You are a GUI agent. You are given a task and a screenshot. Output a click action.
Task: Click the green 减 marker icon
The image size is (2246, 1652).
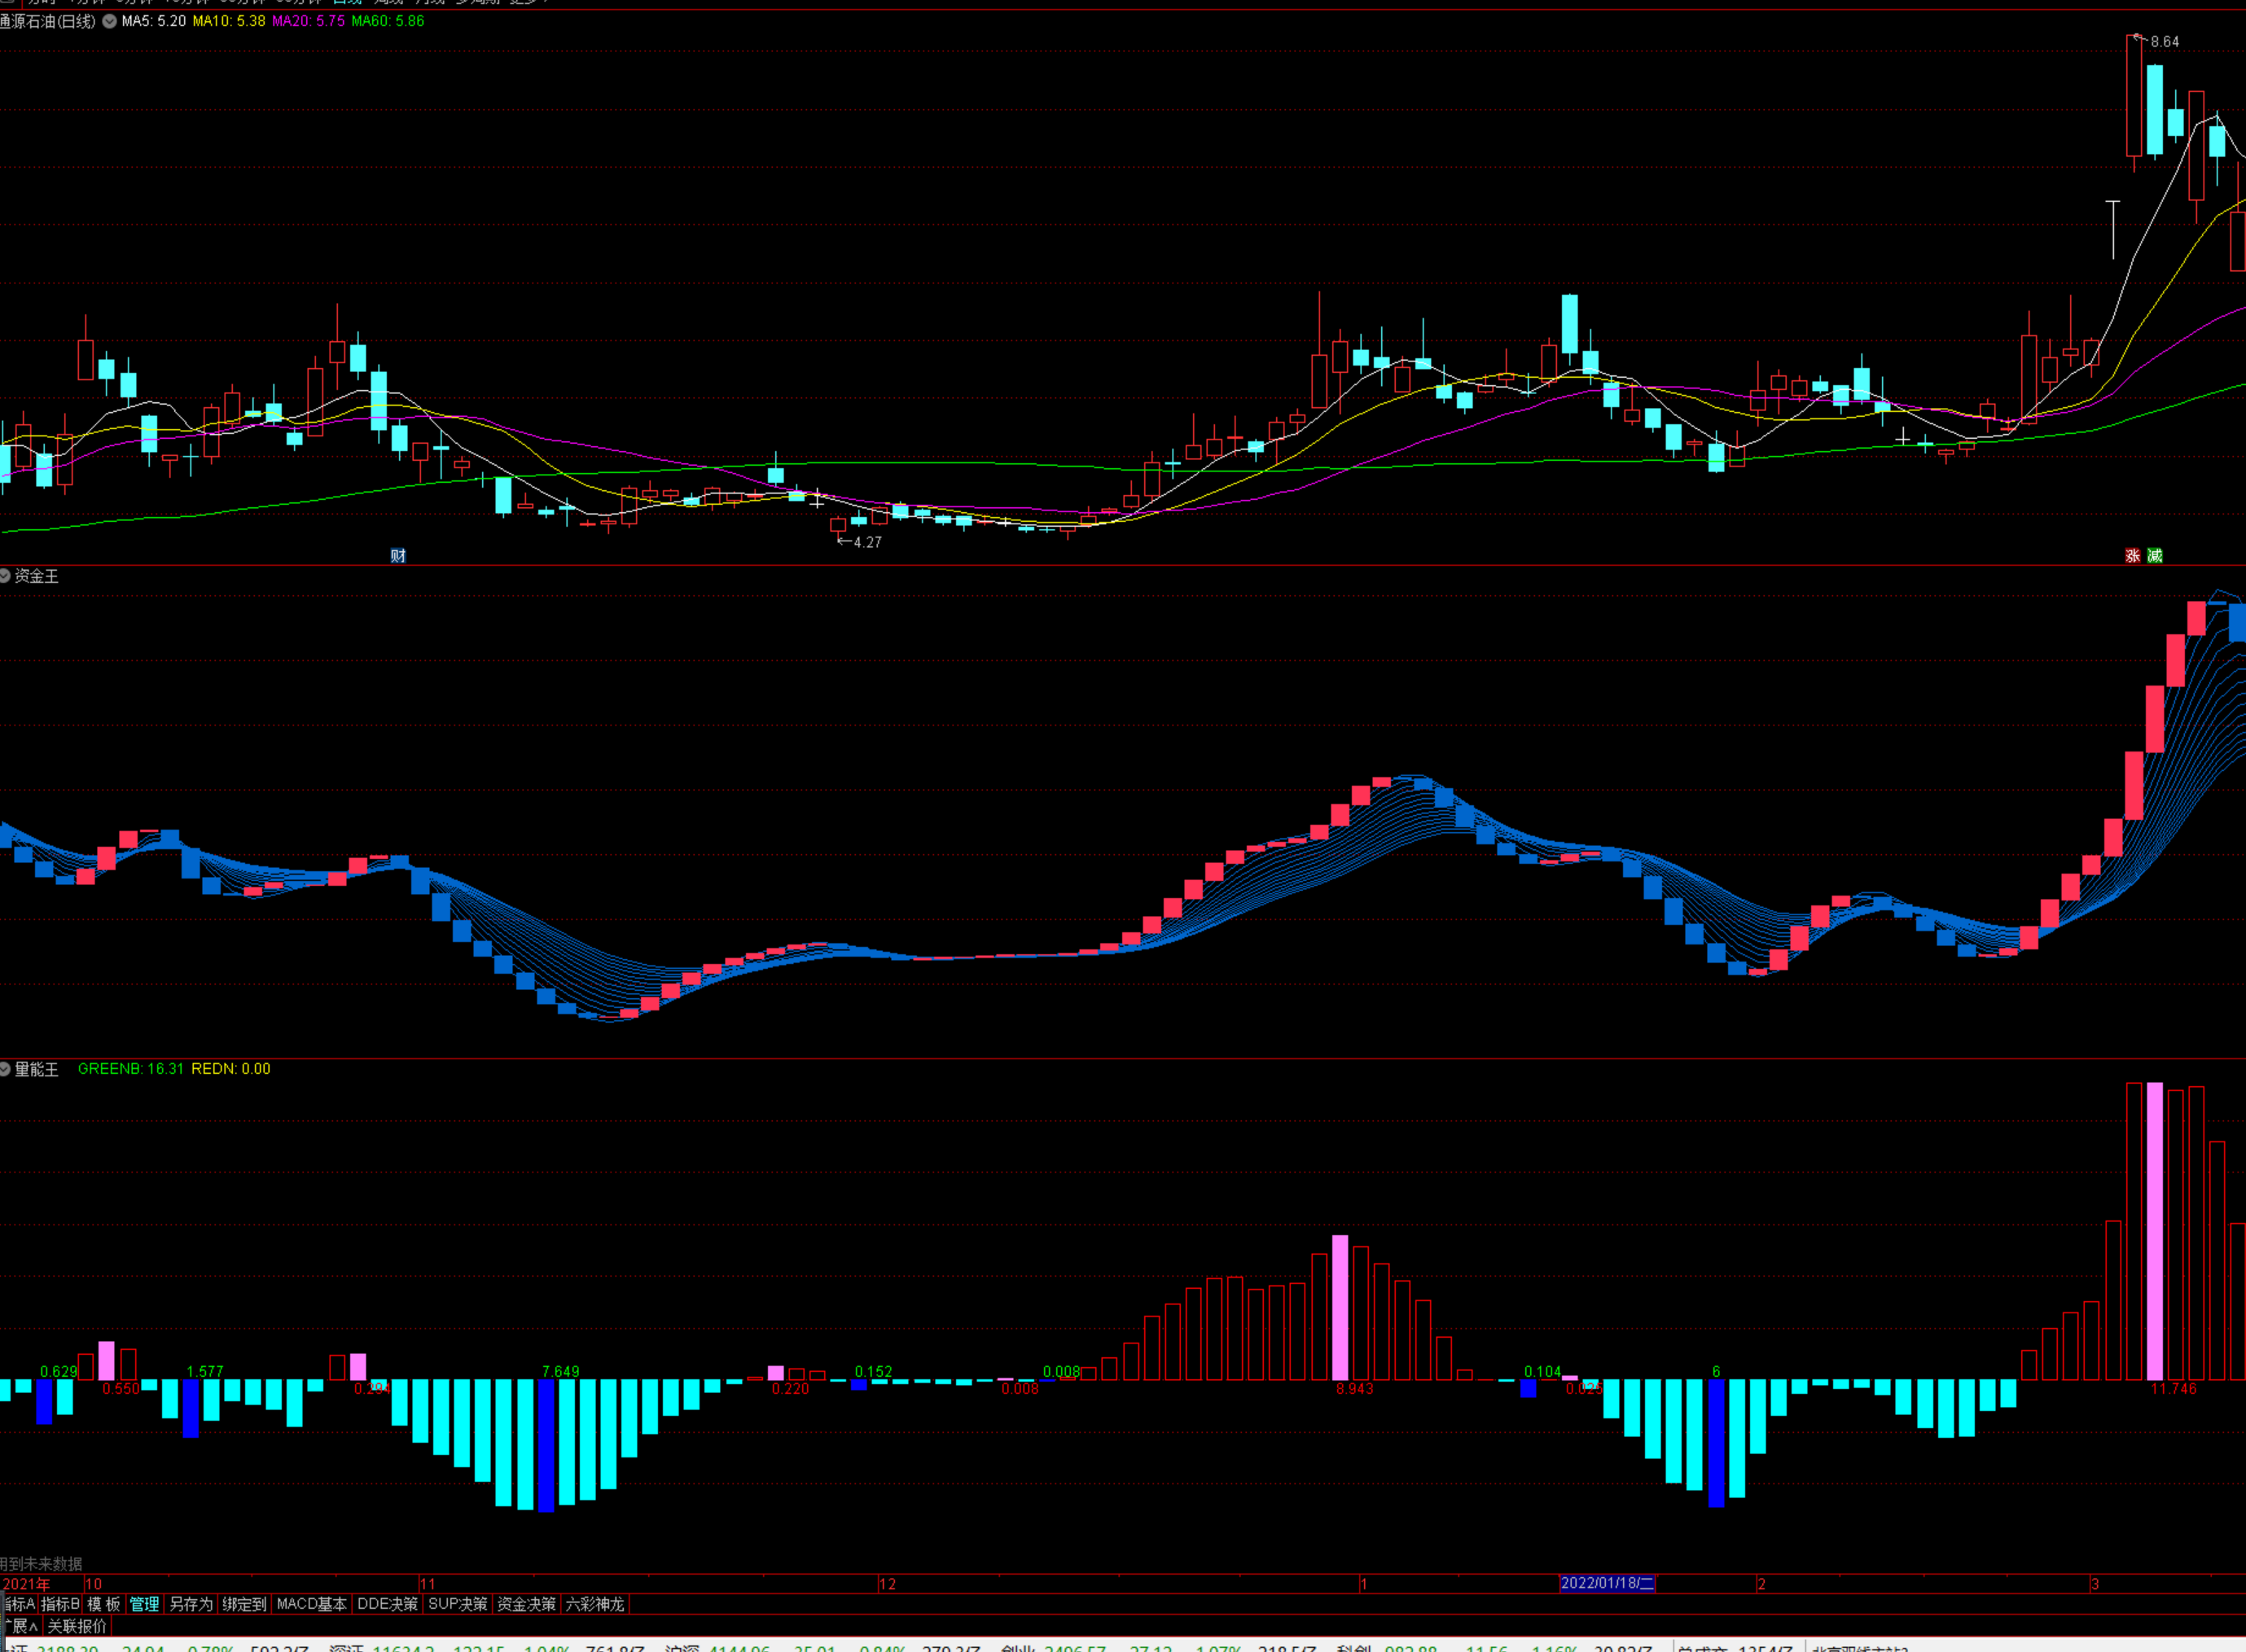[2154, 556]
